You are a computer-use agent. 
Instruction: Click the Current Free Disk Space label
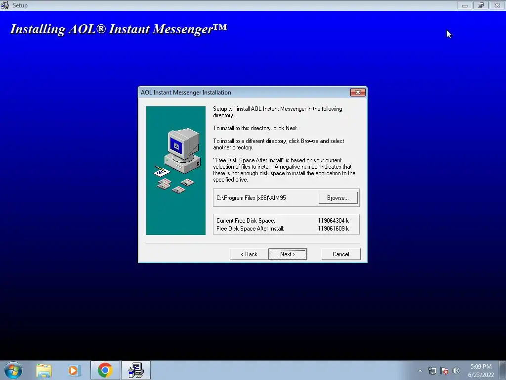(x=246, y=221)
